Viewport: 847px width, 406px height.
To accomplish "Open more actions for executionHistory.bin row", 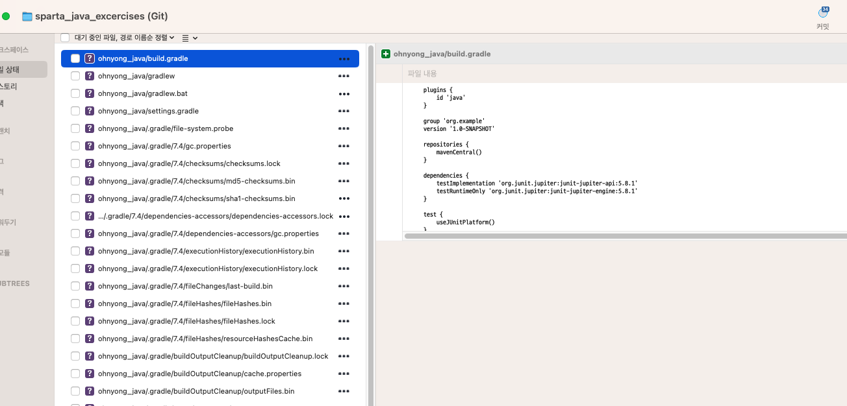I will coord(344,252).
